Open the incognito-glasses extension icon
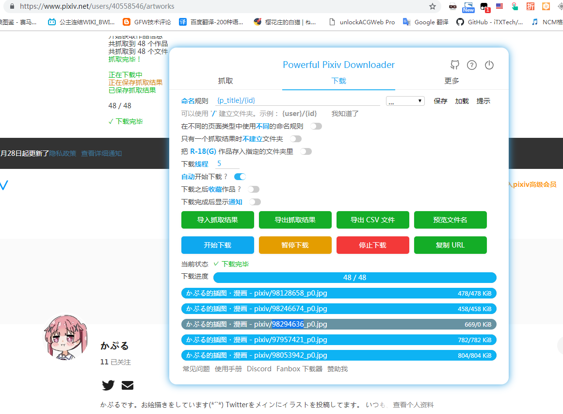 point(452,7)
